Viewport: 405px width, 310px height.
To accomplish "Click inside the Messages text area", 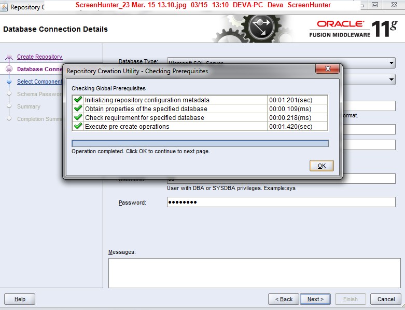I will 255,273.
